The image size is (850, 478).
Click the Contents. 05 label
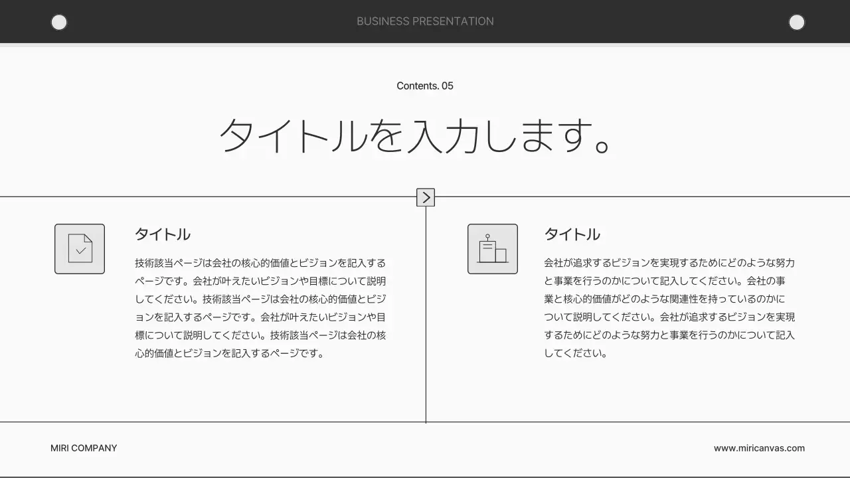[425, 86]
